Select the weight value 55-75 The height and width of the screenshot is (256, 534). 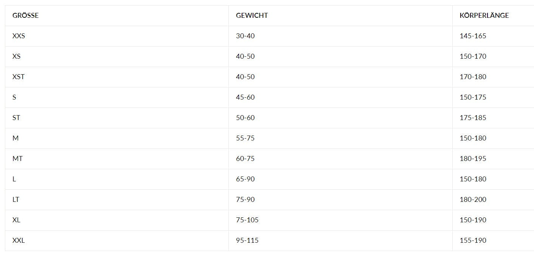(245, 138)
